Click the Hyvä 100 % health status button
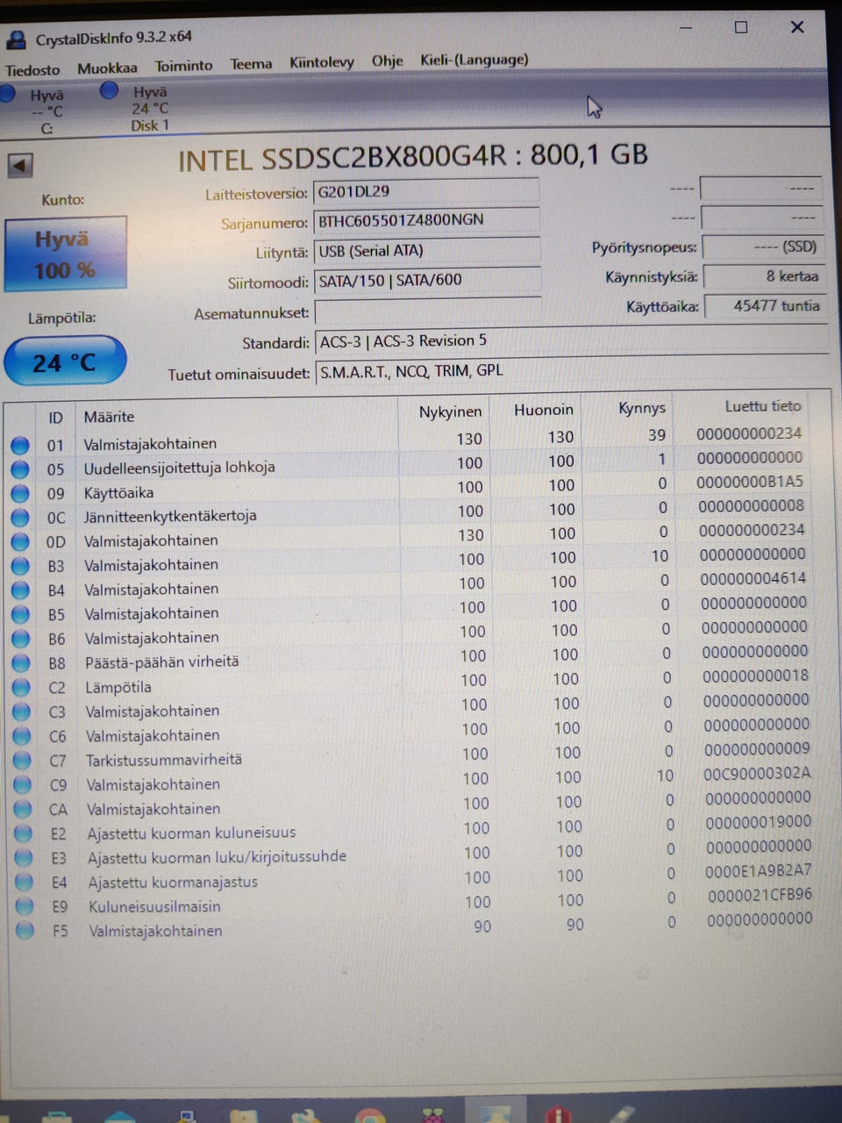The height and width of the screenshot is (1123, 842). pos(66,254)
